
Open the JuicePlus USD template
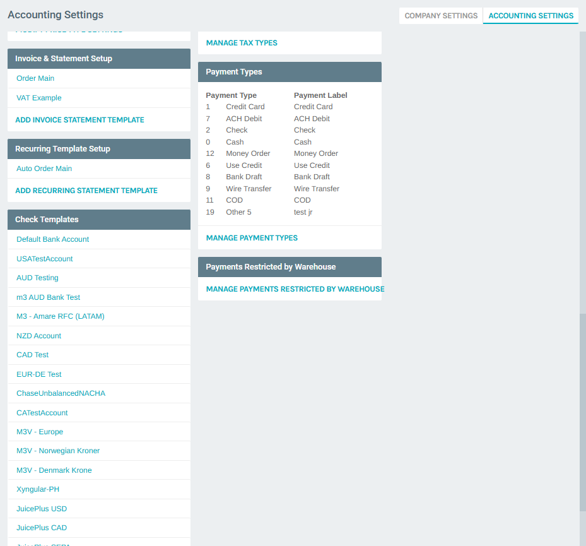[42, 509]
